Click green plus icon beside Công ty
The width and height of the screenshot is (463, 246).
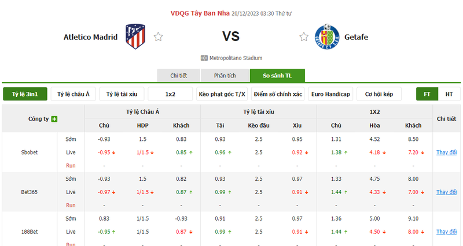click(x=54, y=119)
